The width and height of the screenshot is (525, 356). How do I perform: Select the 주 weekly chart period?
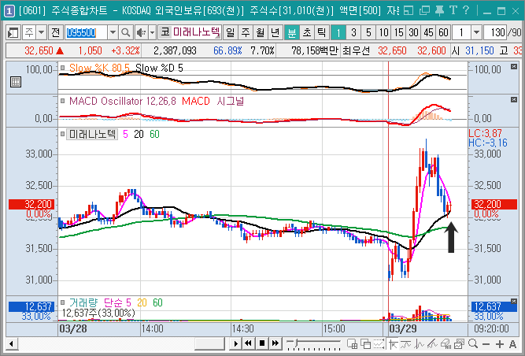click(x=246, y=32)
